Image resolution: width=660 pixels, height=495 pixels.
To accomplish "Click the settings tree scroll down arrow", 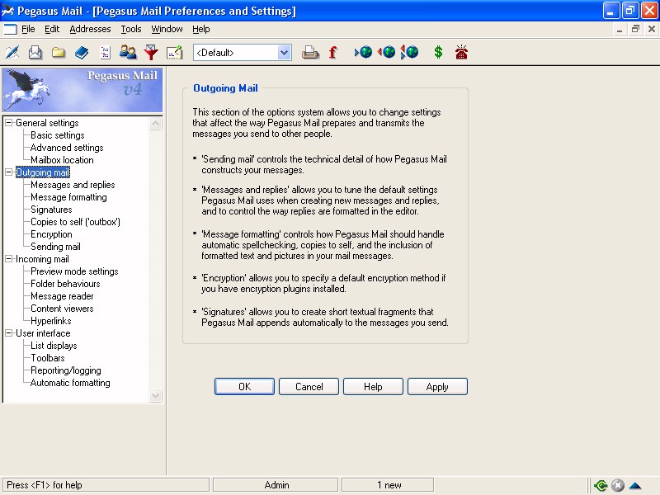I will click(x=155, y=395).
